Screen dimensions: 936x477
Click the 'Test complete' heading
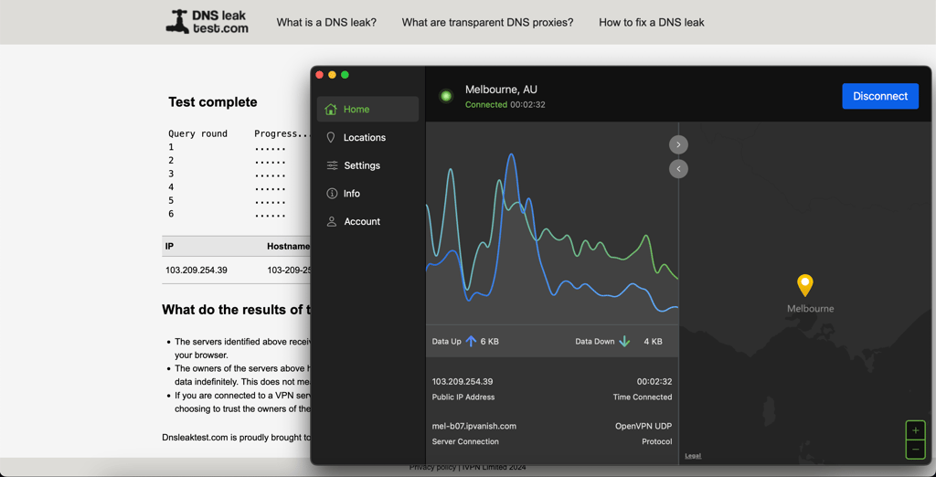[x=212, y=102]
